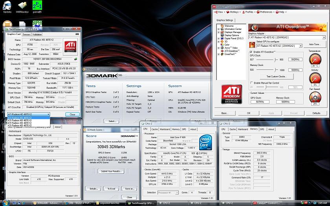Screen dimensions: 330x206
Task: Click the Windows Start orb
Action: click(x=5, y=203)
